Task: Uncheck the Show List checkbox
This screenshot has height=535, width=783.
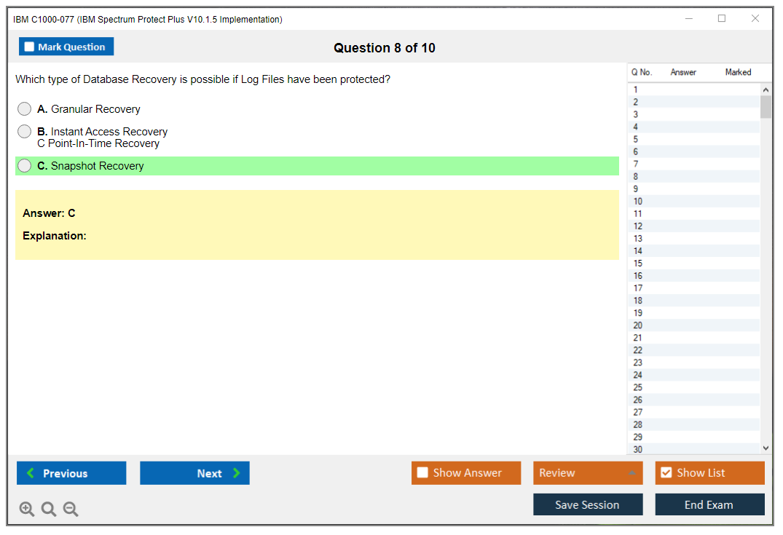Action: coord(666,473)
